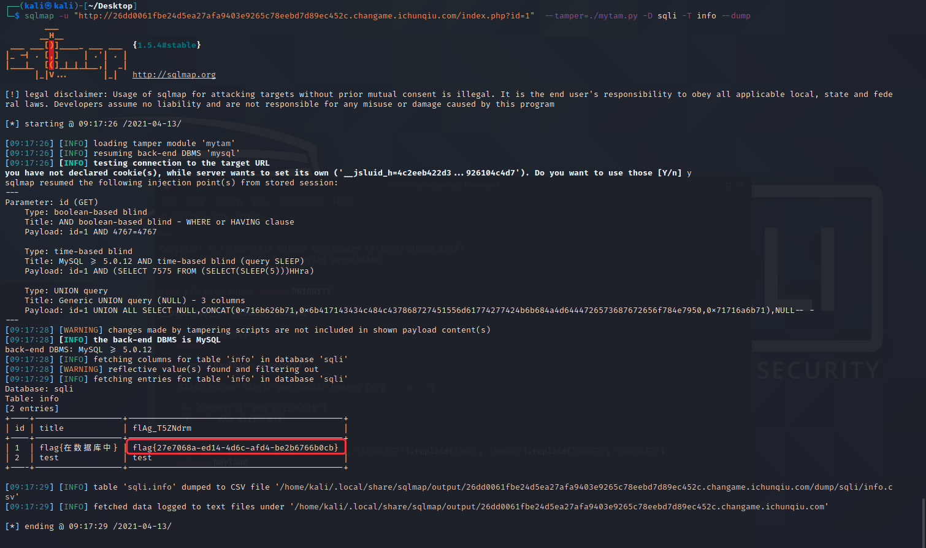The height and width of the screenshot is (548, 926).
Task: Click the 'flAg_T5ZNdrm' column header
Action: point(162,428)
